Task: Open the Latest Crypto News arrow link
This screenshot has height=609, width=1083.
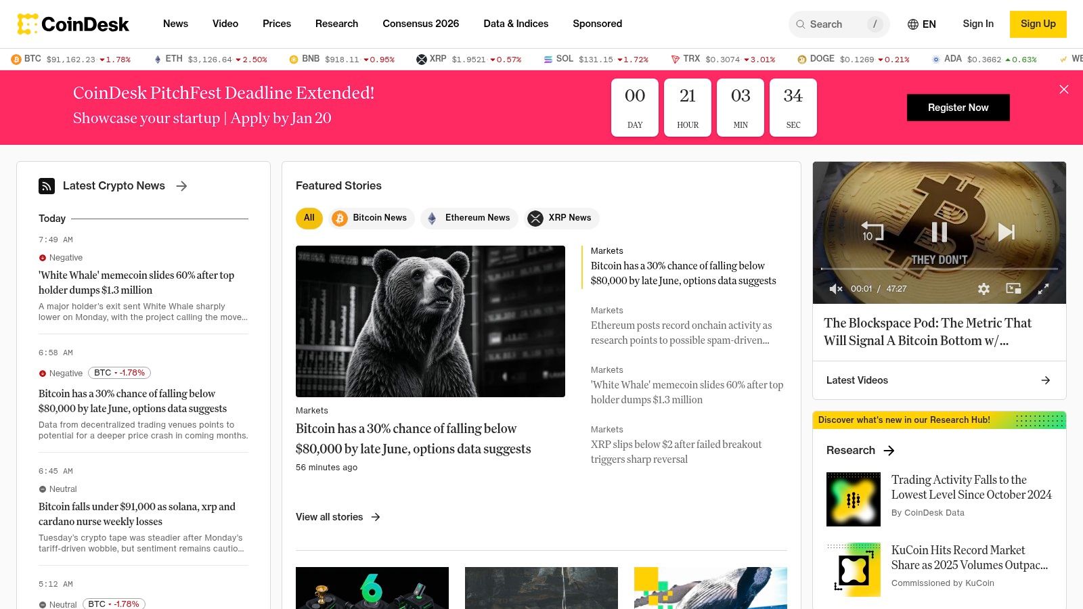Action: point(181,185)
